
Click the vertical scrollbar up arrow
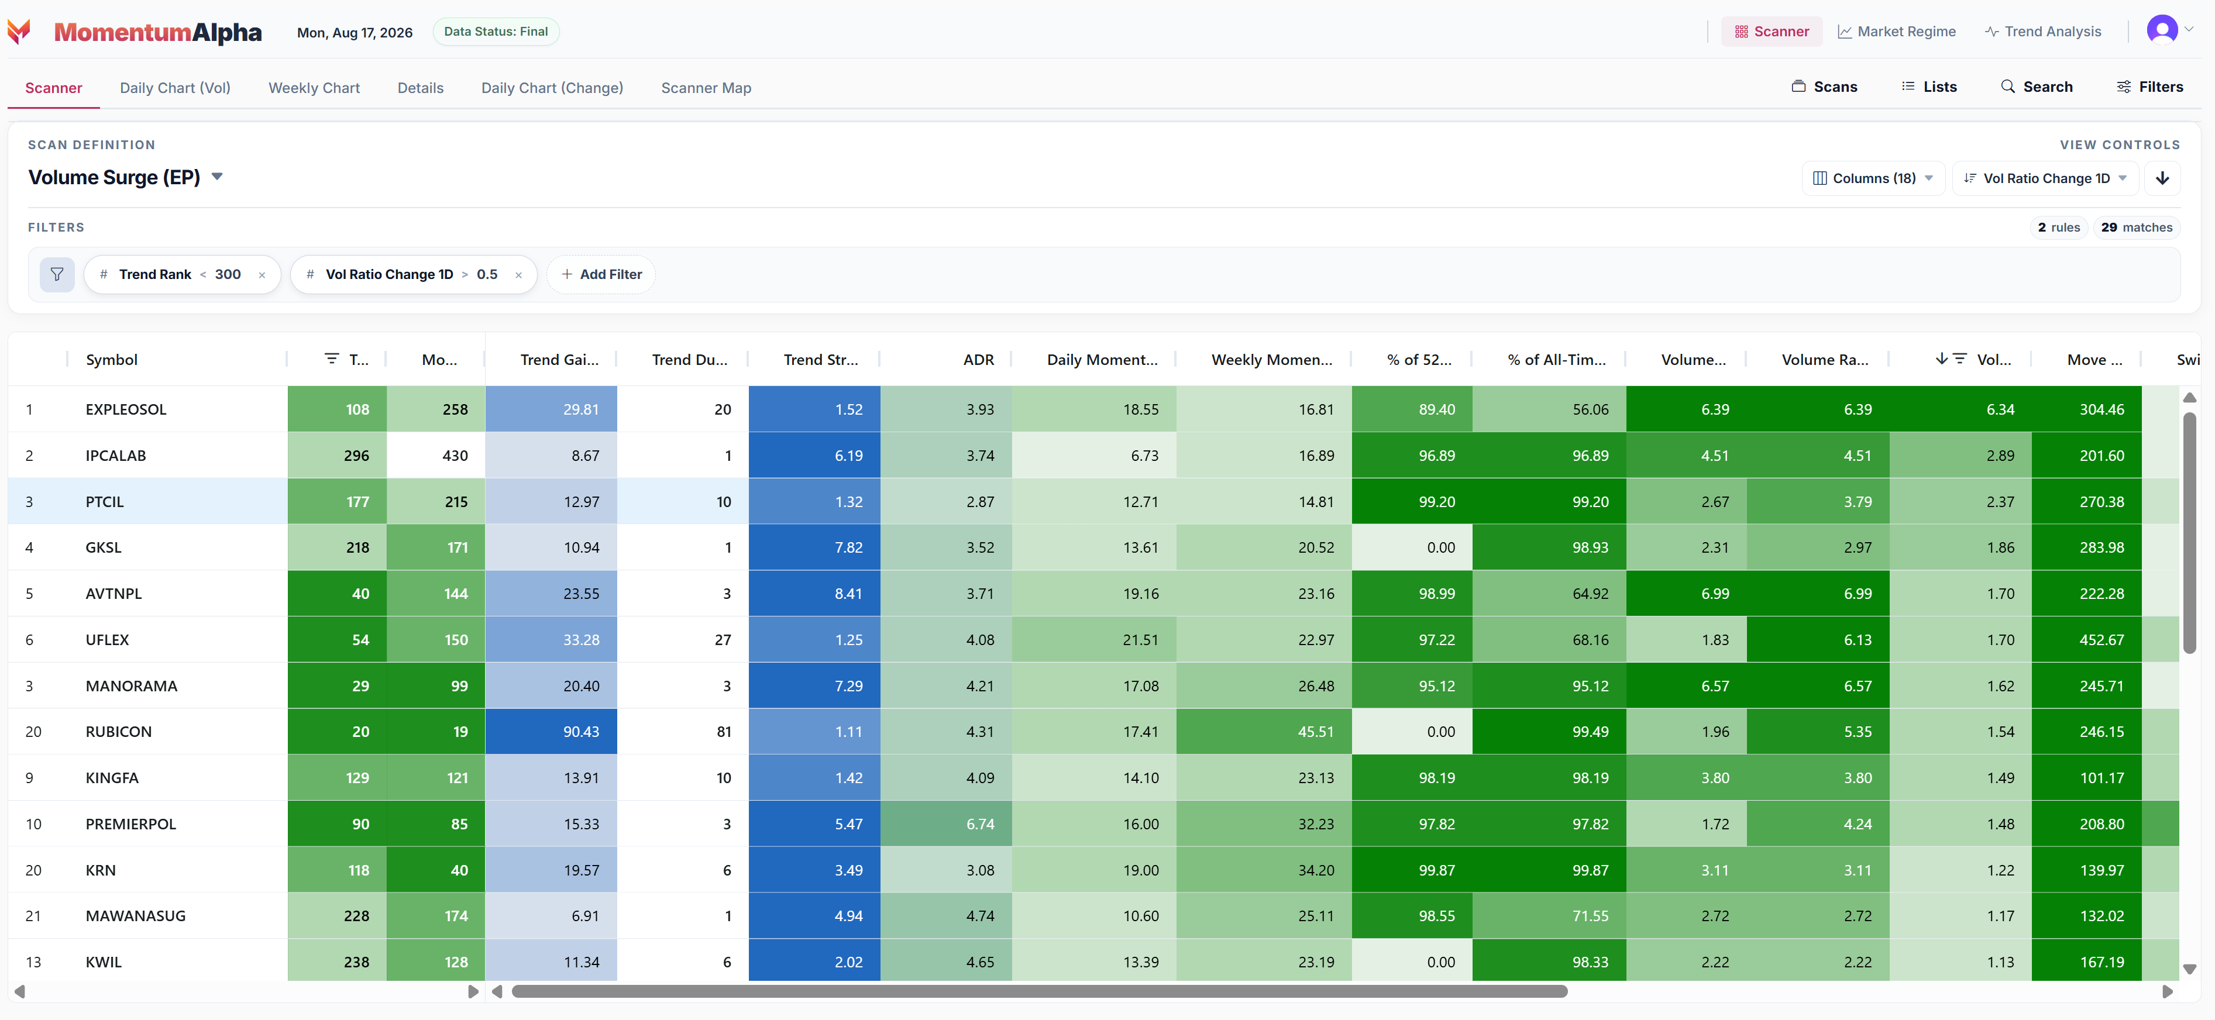tap(2189, 398)
